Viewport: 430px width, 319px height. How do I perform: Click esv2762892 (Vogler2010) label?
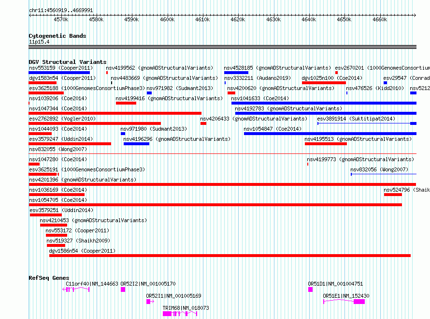(x=62, y=119)
